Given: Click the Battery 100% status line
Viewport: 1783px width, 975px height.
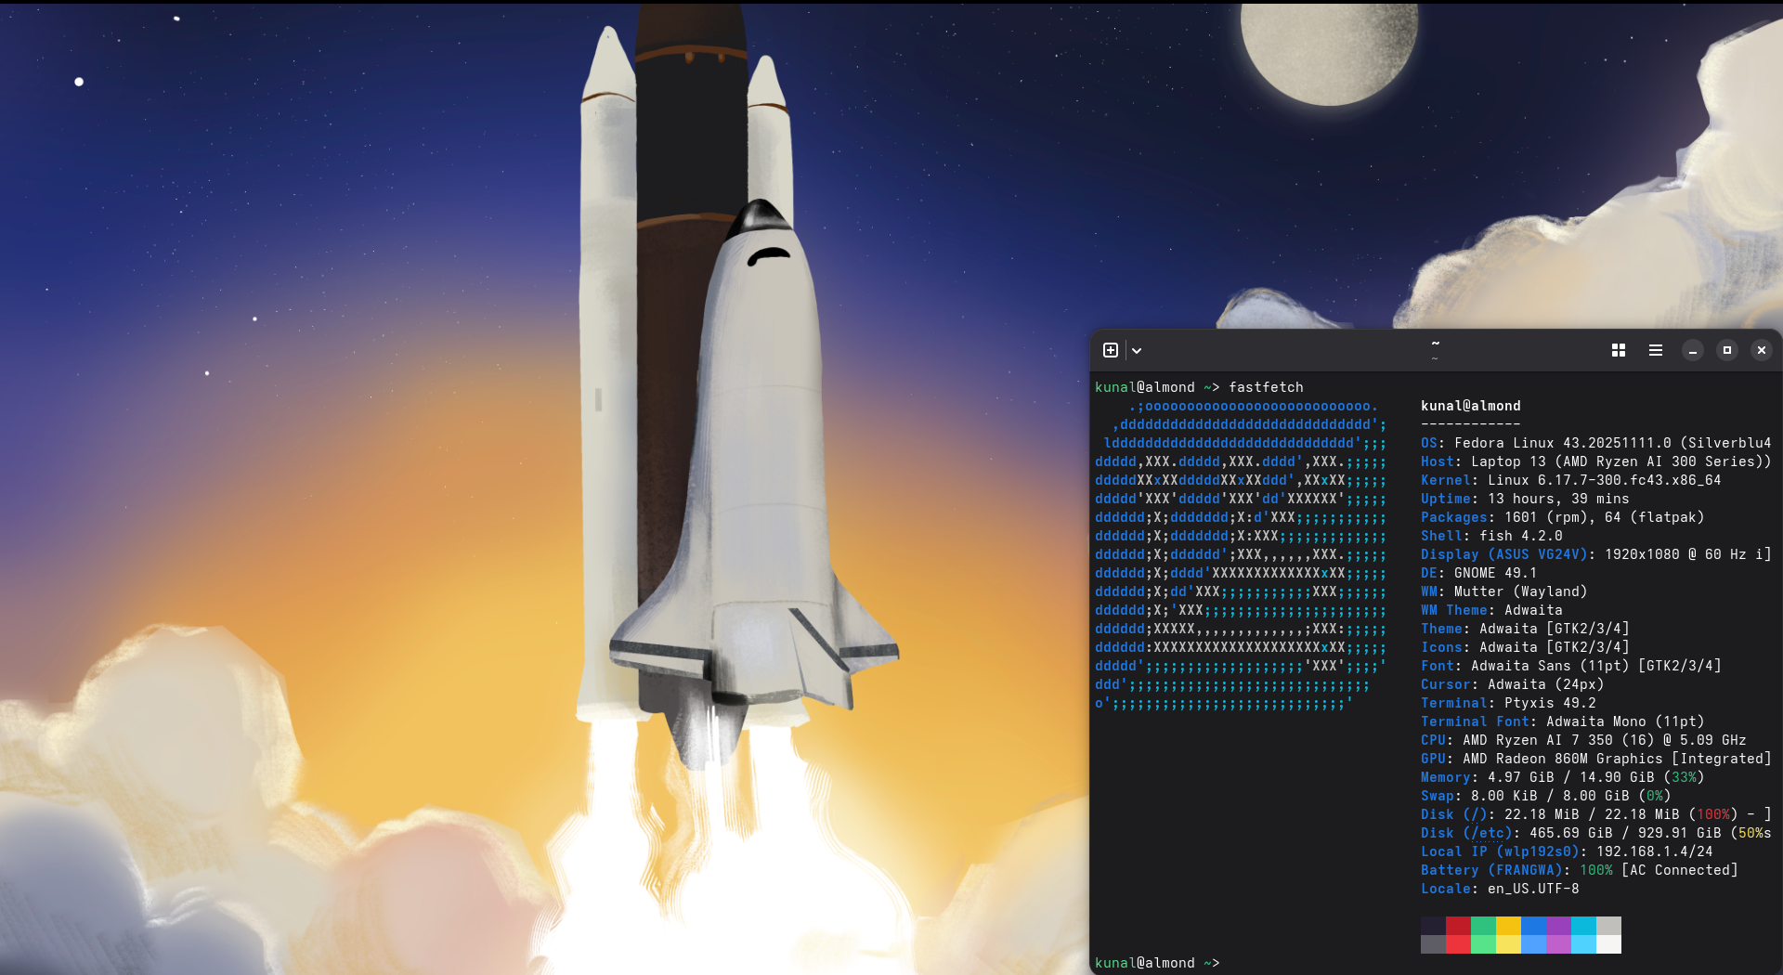Looking at the screenshot, I should [x=1579, y=870].
